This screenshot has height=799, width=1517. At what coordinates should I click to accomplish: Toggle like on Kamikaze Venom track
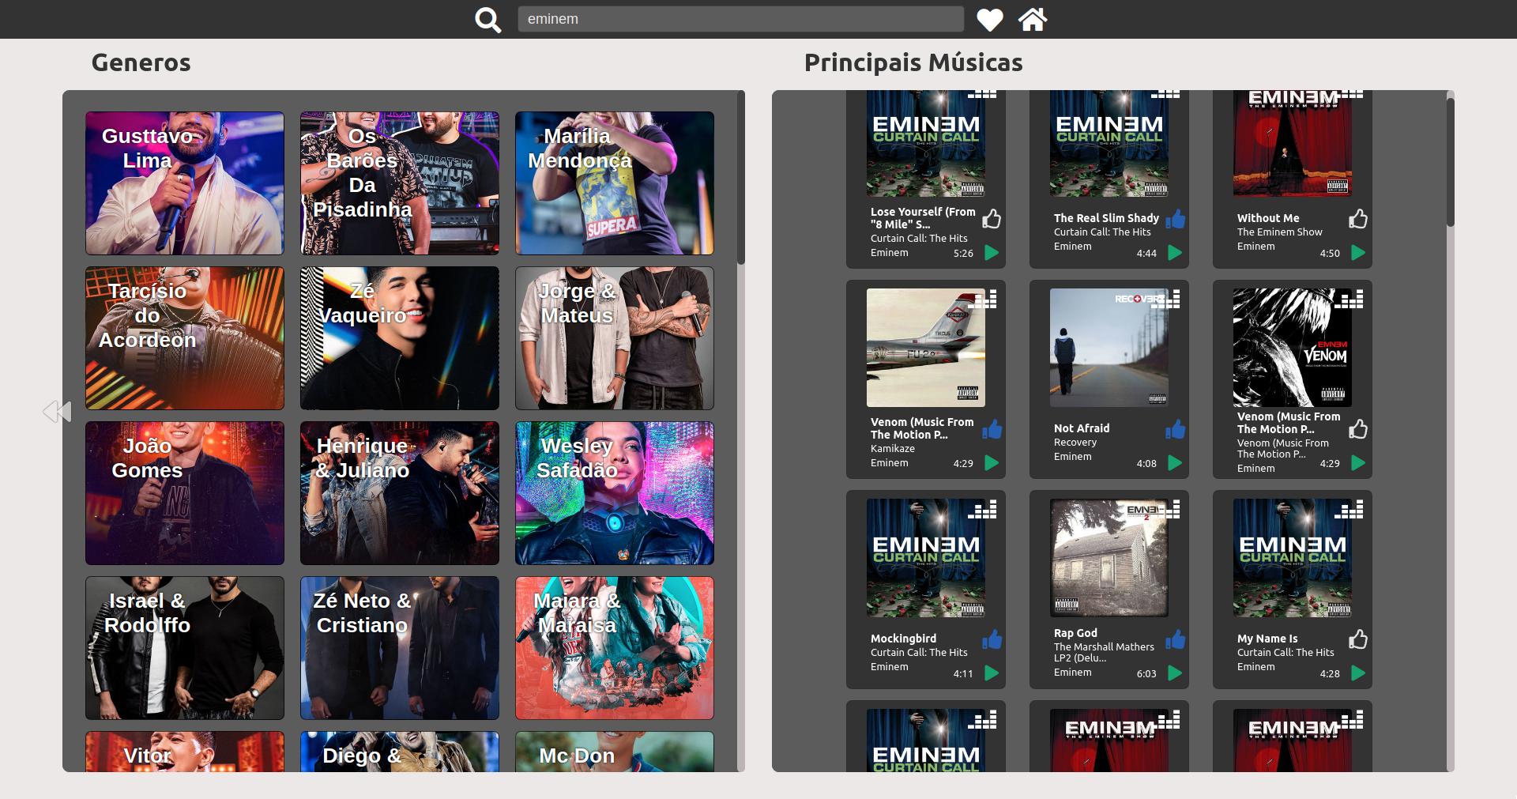[992, 429]
